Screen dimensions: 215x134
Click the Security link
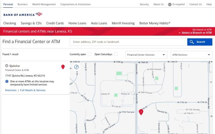[x=144, y=4]
